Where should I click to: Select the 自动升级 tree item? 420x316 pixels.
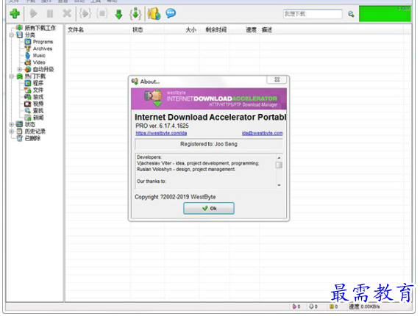coord(43,69)
